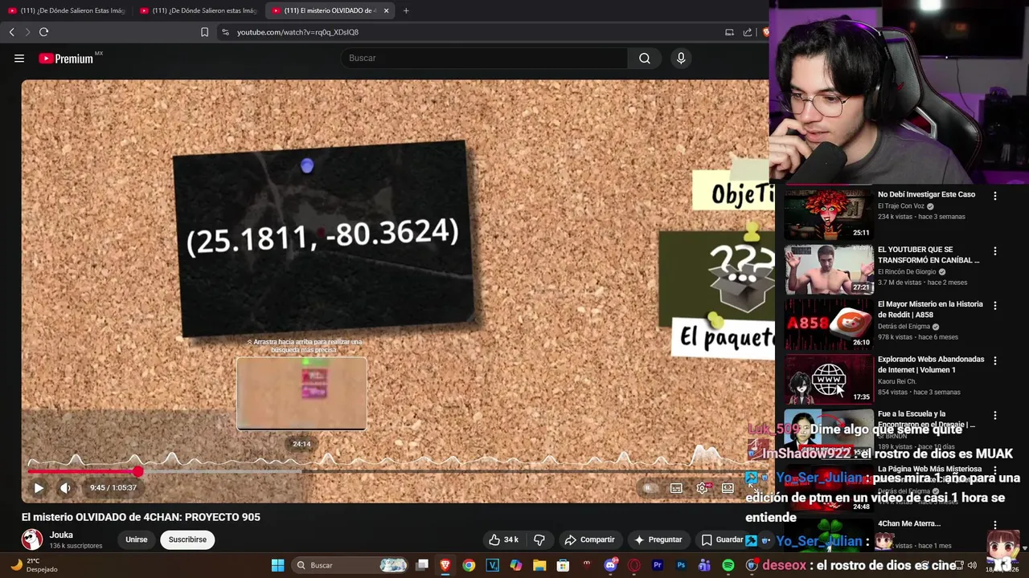Open Google Chrome from taskbar
Viewport: 1029px width, 578px height.
[x=469, y=565]
